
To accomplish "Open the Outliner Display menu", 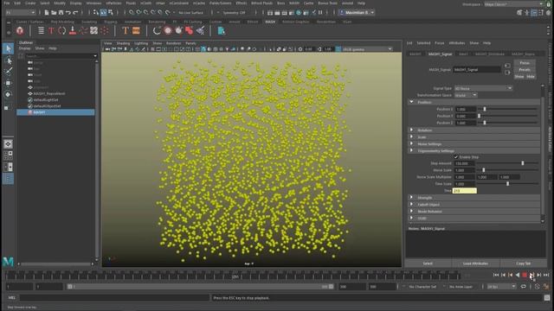I will 25,48.
